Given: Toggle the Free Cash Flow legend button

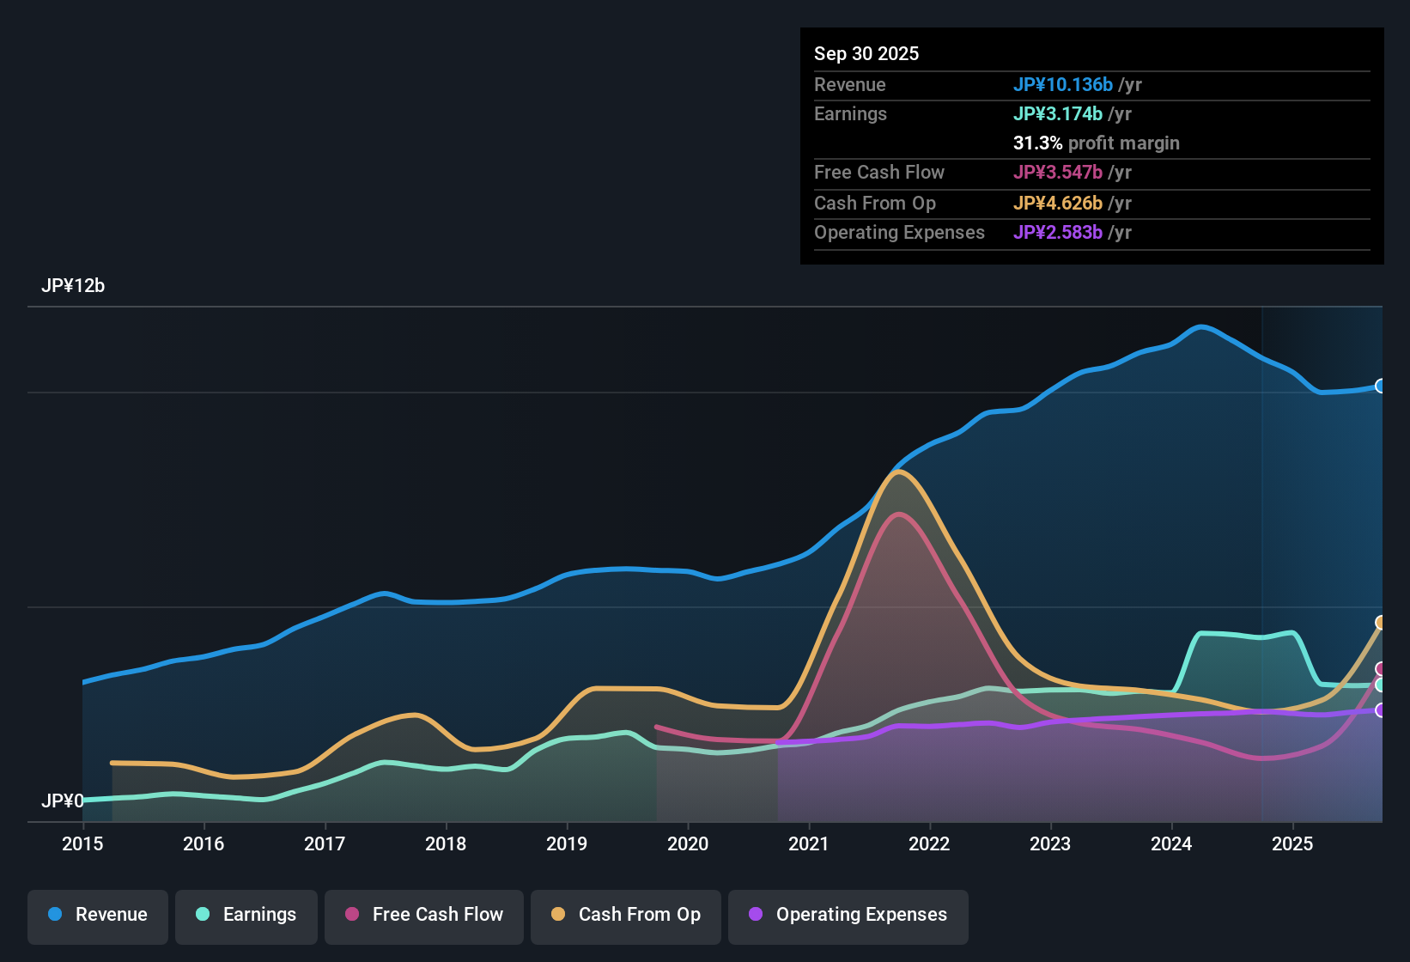Looking at the screenshot, I should click(424, 915).
